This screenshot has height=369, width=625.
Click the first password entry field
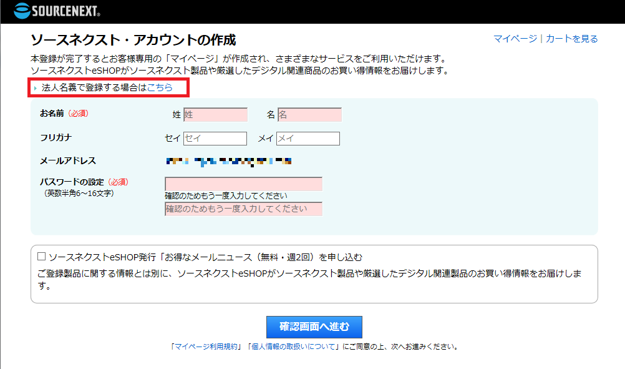[x=243, y=184]
